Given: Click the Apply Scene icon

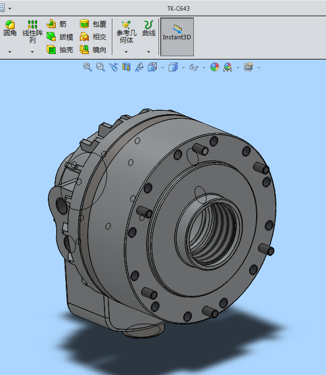Looking at the screenshot, I should [x=228, y=67].
